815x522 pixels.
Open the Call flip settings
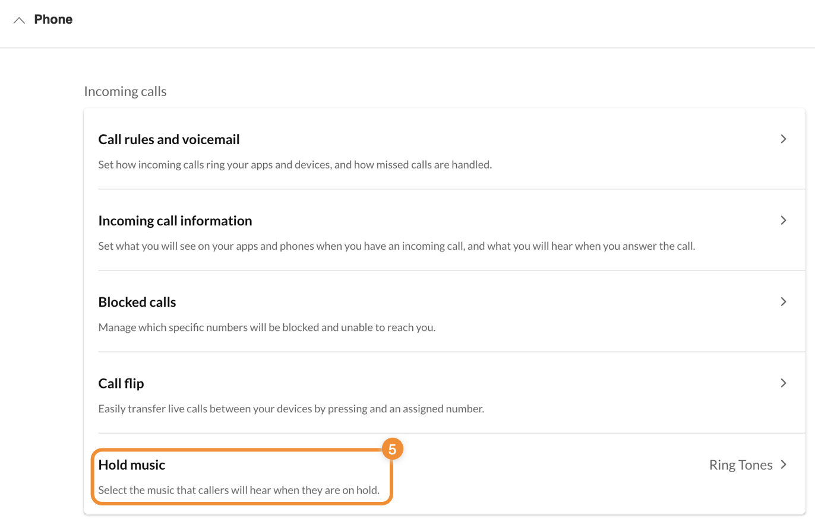(x=121, y=383)
